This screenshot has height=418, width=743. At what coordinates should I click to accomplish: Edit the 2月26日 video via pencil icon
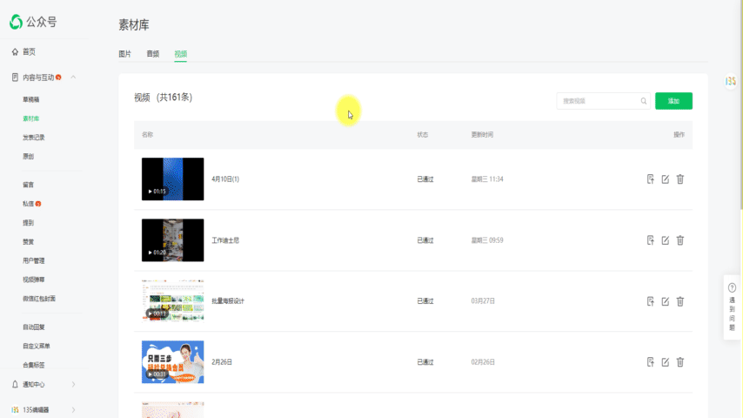[666, 362]
